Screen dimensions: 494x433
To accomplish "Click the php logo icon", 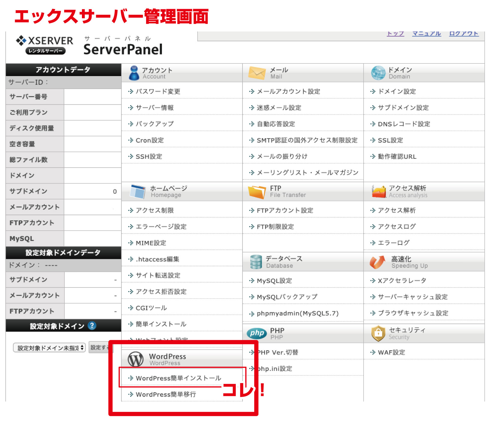I will click(x=257, y=333).
